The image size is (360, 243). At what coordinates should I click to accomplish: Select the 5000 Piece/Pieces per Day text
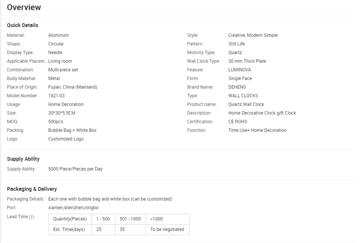[x=75, y=169]
